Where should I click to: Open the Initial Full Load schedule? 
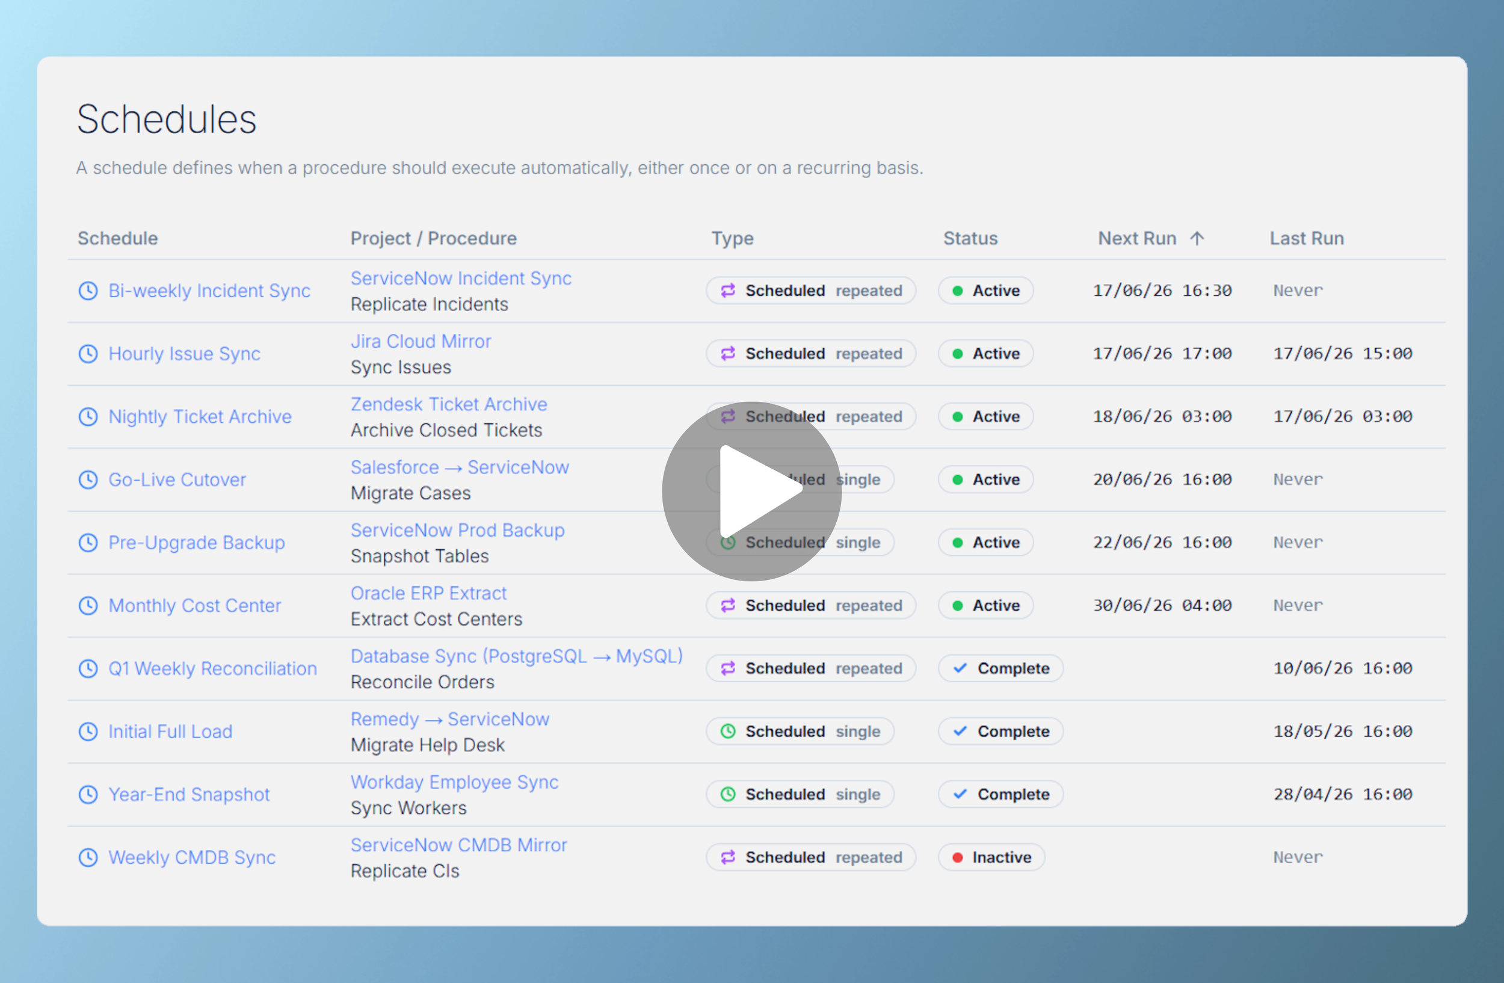[170, 732]
